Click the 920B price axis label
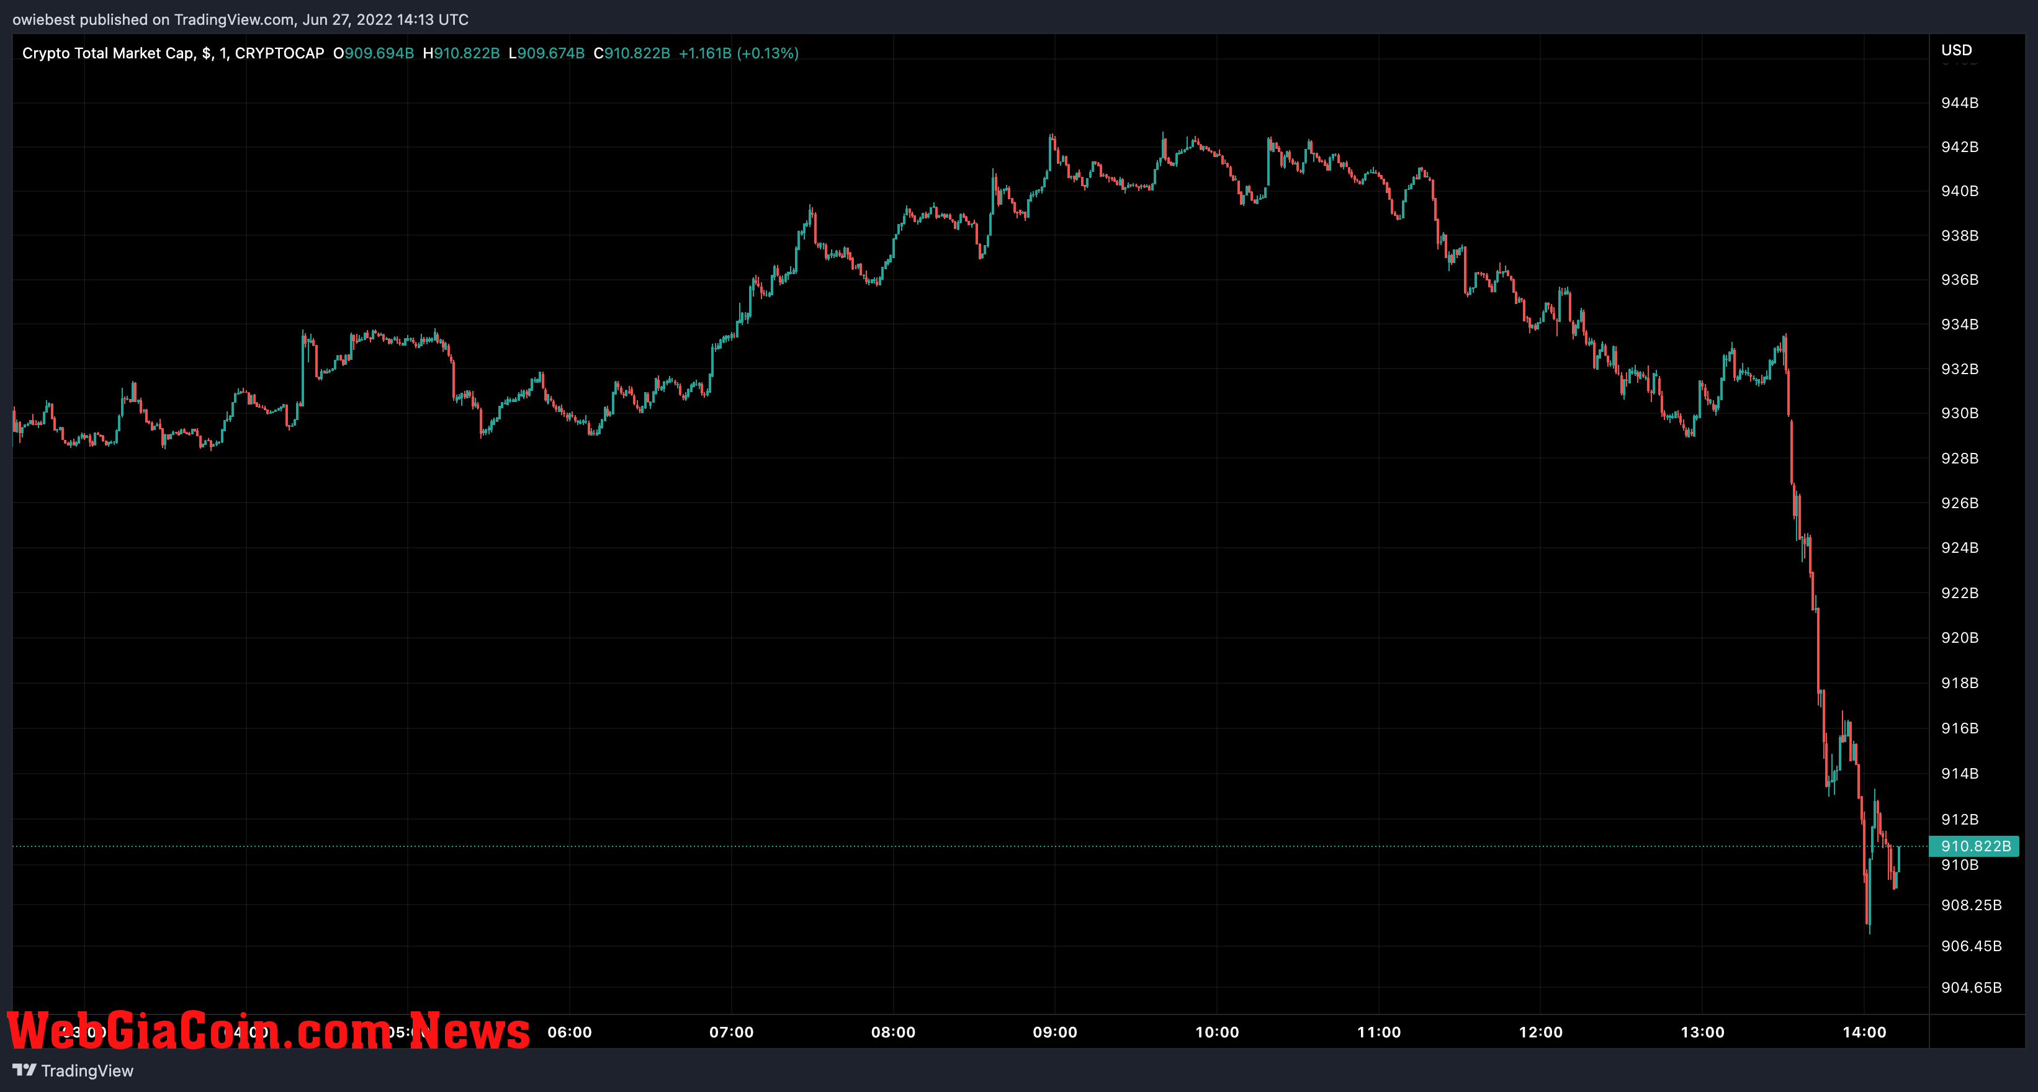The height and width of the screenshot is (1092, 2038). tap(1960, 637)
